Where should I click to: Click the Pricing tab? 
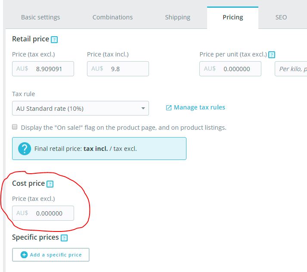coord(233,18)
